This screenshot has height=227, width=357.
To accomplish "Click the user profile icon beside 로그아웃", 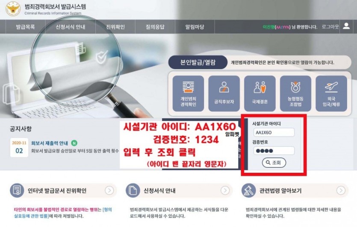I will click(346, 26).
